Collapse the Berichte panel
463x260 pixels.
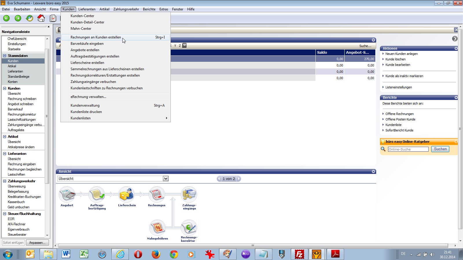456,98
